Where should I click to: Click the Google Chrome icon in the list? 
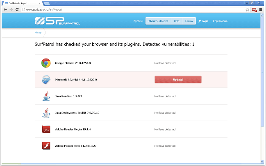point(45,63)
